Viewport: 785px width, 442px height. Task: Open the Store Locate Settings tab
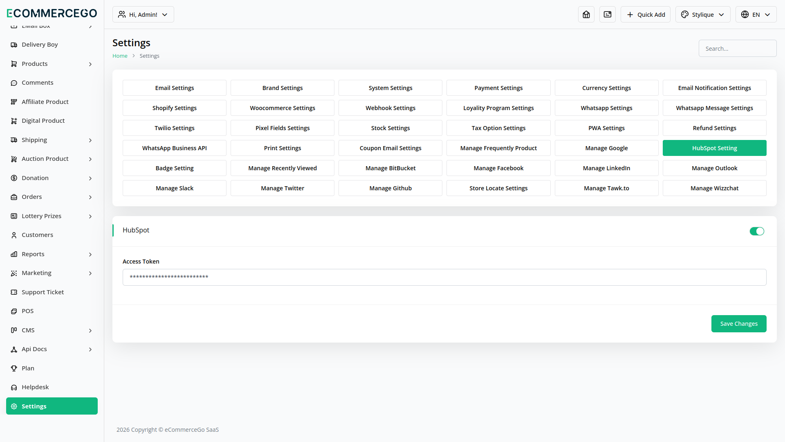click(x=498, y=188)
